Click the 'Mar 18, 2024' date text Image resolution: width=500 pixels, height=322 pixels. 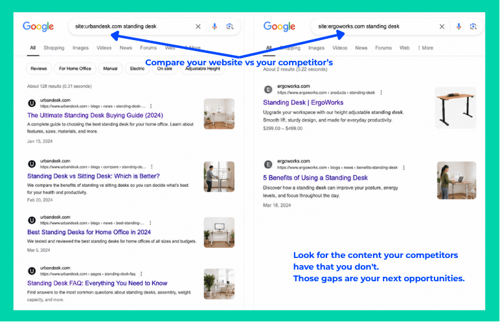tap(277, 206)
